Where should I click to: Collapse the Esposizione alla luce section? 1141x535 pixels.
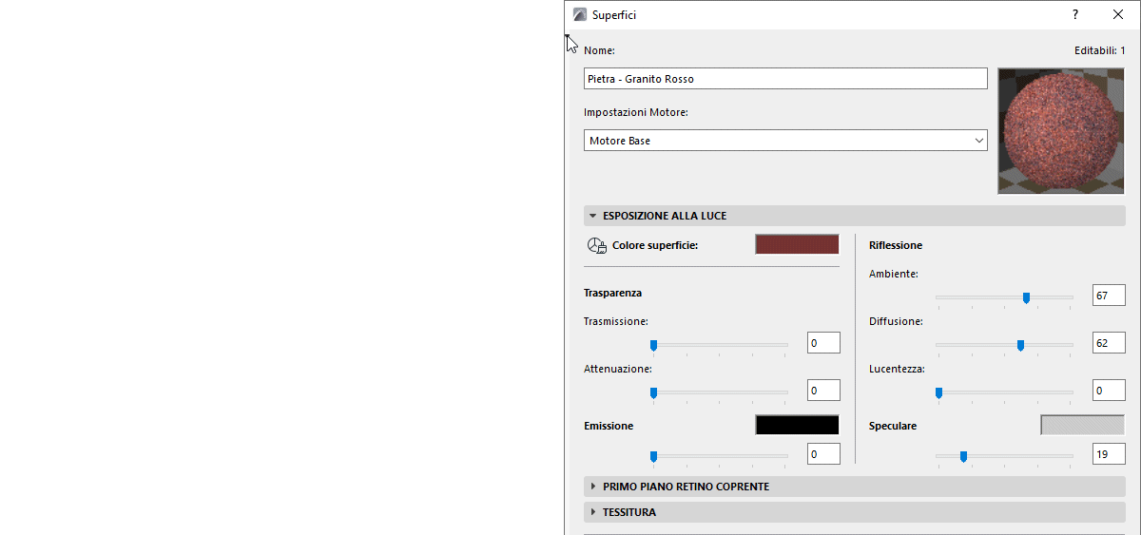tap(855, 216)
